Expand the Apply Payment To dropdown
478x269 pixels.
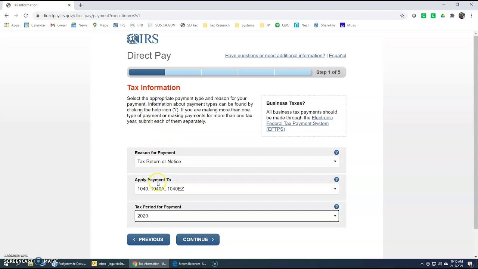(x=237, y=189)
